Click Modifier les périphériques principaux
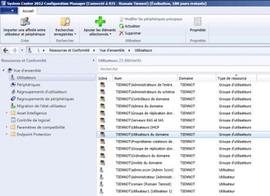Screen dimensions: 270x196 151,19
